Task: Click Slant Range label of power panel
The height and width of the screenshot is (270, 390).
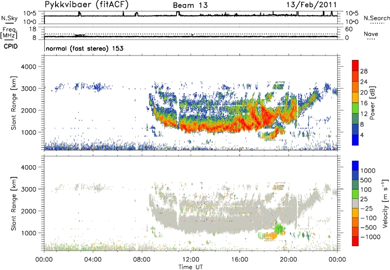Action: point(14,103)
